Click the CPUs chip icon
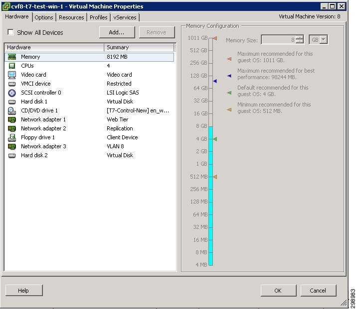Screen dimensions: 356x309 point(12,66)
